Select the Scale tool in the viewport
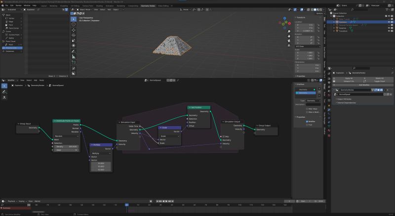This screenshot has height=216, width=395. click(x=73, y=41)
